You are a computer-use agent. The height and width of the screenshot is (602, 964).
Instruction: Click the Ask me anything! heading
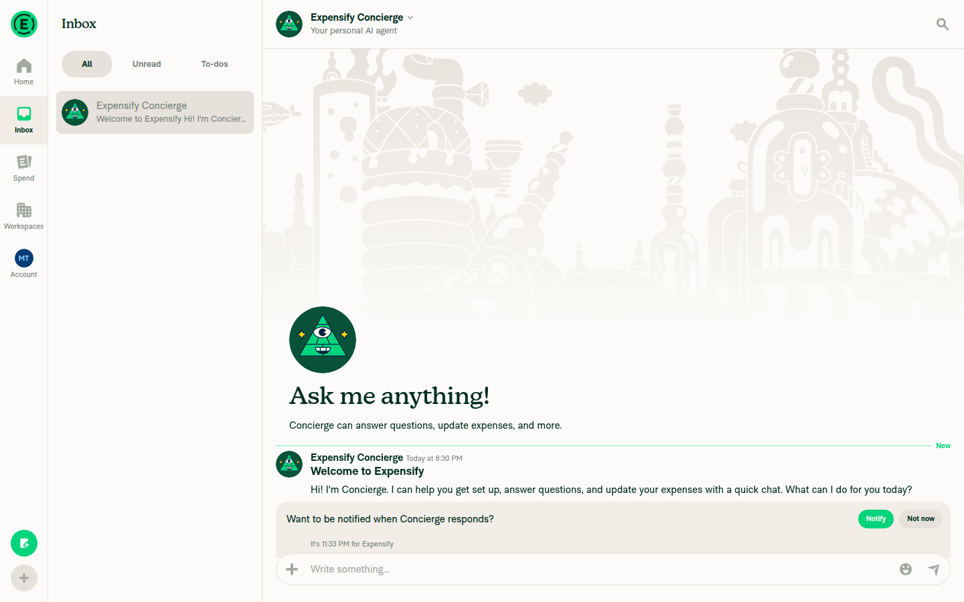coord(389,396)
